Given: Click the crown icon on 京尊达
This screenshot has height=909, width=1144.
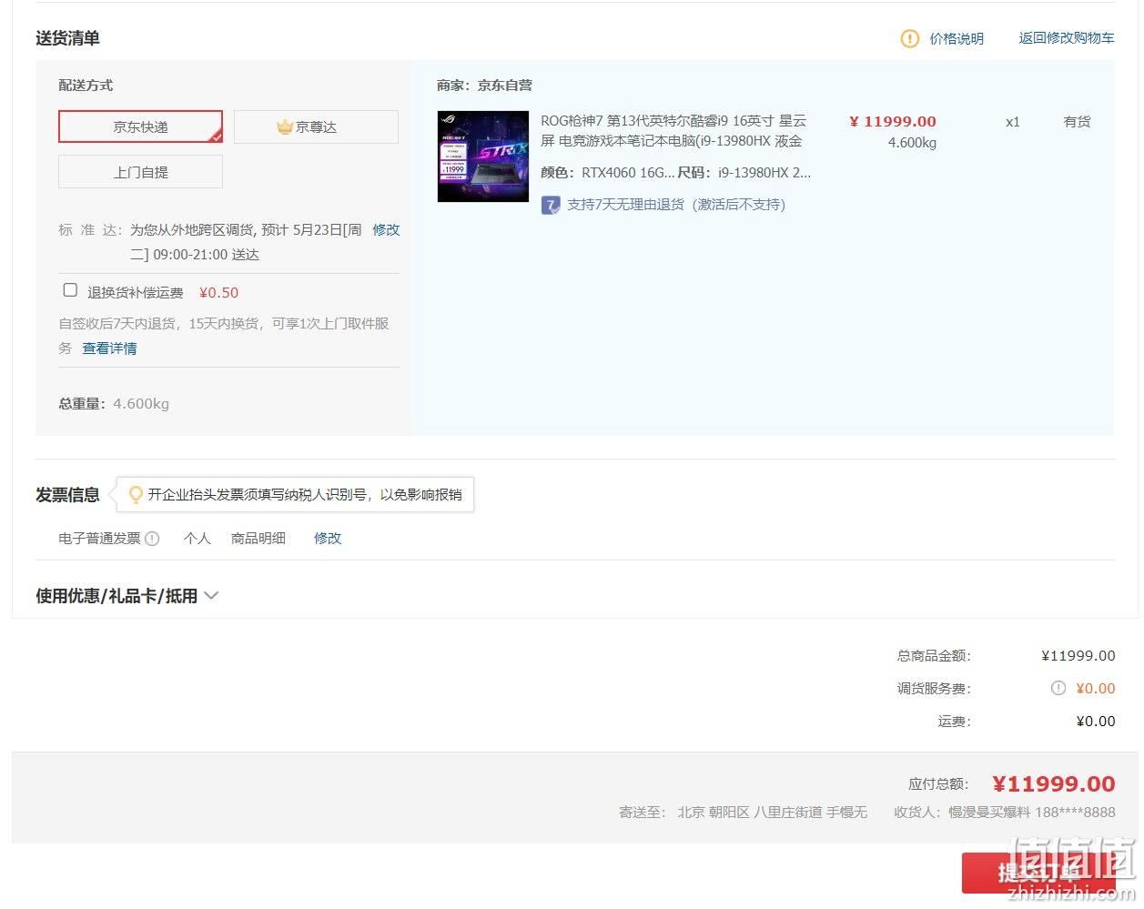Looking at the screenshot, I should click(x=285, y=126).
